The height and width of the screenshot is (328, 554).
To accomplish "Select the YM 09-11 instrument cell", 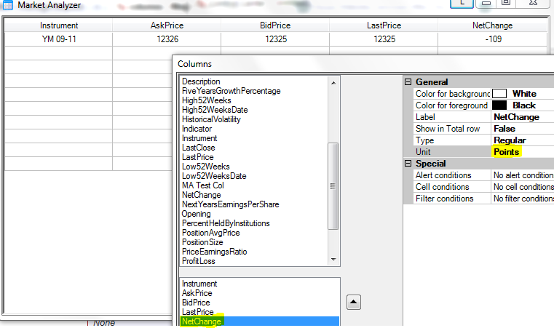I will click(59, 39).
